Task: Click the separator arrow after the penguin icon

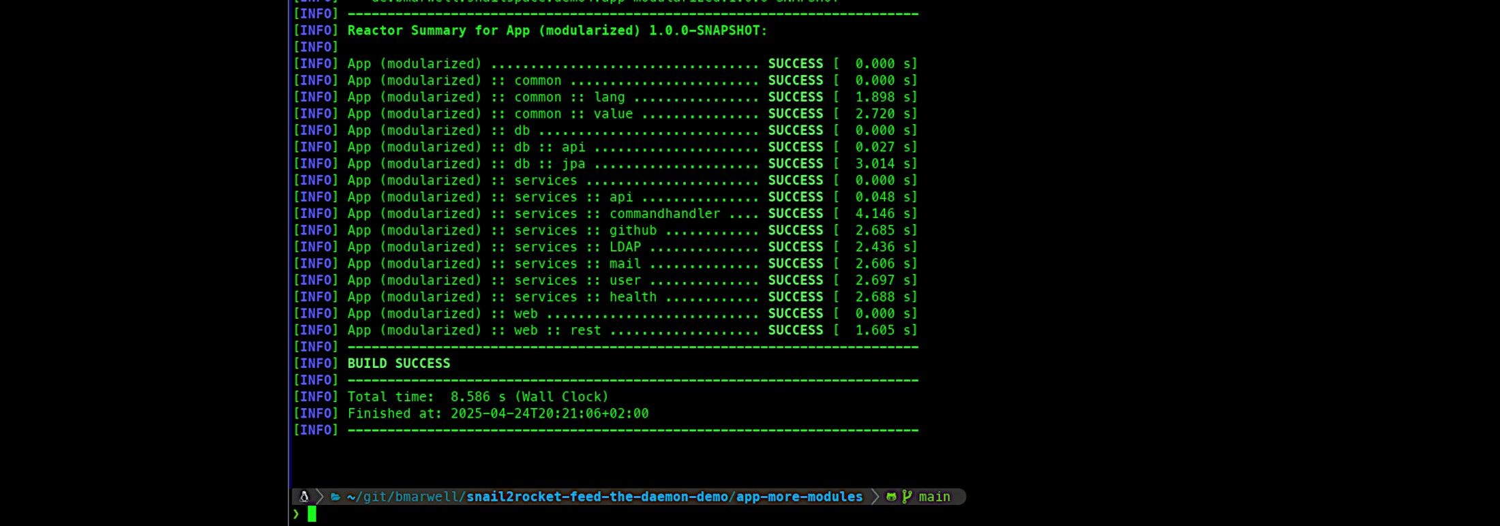Action: (319, 497)
